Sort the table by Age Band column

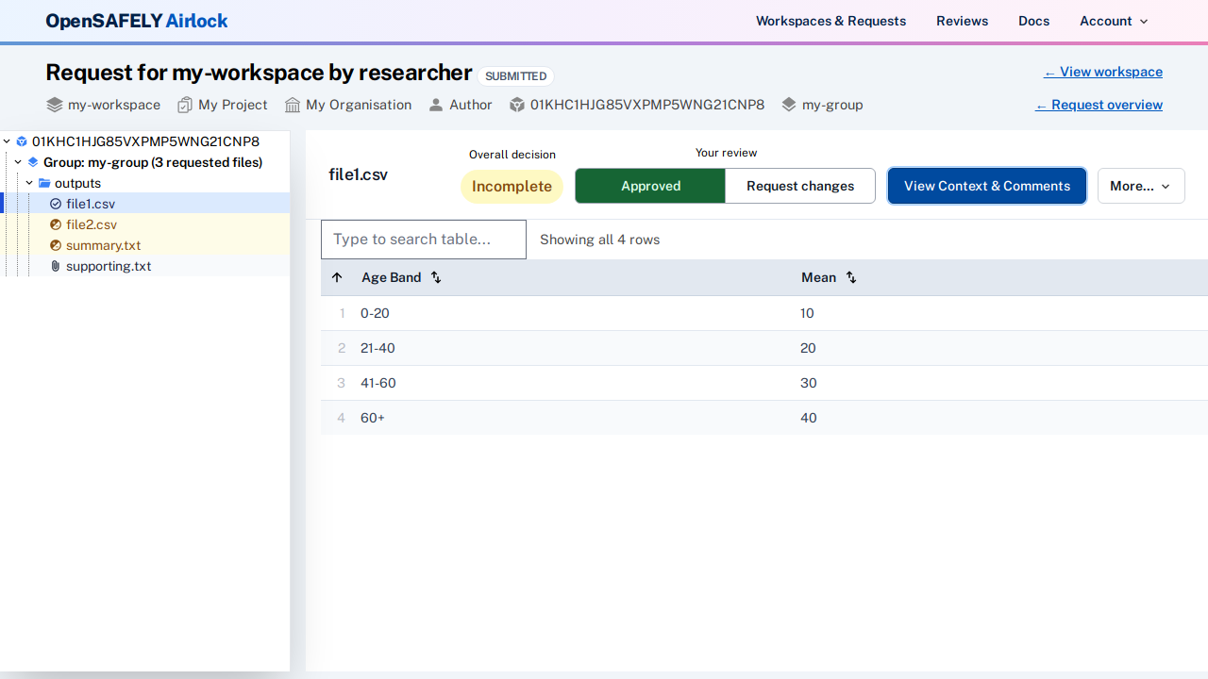435,277
